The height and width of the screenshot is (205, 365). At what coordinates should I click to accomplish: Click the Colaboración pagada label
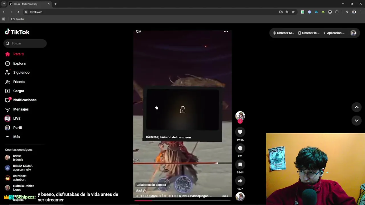[x=151, y=185]
